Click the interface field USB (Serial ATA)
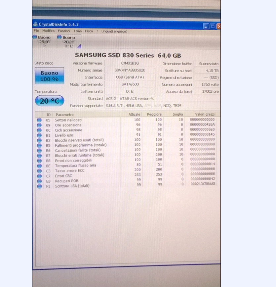This screenshot has height=287, width=276. point(130,77)
